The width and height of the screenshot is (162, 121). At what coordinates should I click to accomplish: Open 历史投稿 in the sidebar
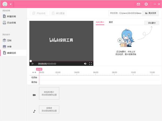pyautogui.click(x=11, y=23)
